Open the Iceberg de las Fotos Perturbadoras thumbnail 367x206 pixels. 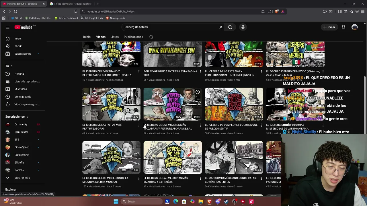click(x=111, y=104)
